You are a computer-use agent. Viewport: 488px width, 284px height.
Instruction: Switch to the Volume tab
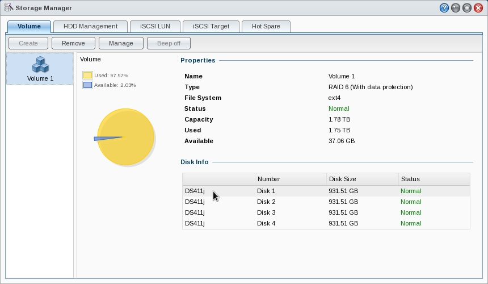click(29, 27)
